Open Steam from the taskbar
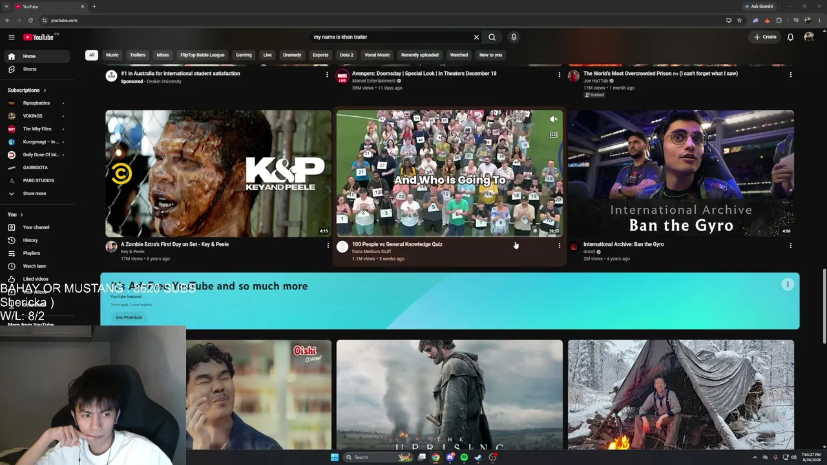Image resolution: width=827 pixels, height=465 pixels. coord(478,457)
